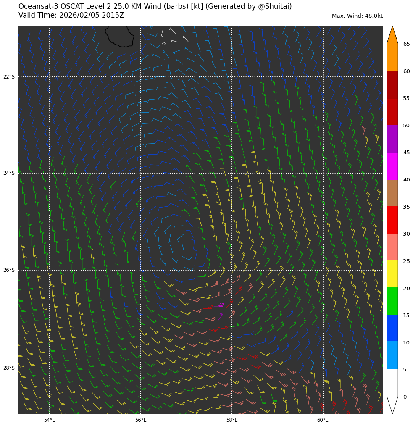Click the 56°E and 26°S gridline intersection
This screenshot has width=413, height=426.
pos(141,270)
